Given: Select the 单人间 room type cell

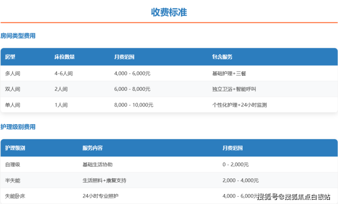Looking at the screenshot, I should click(x=13, y=105).
